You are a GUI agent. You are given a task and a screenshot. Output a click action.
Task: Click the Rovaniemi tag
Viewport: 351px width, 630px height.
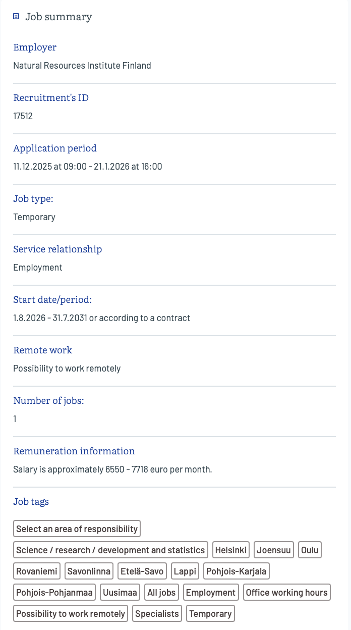point(37,571)
